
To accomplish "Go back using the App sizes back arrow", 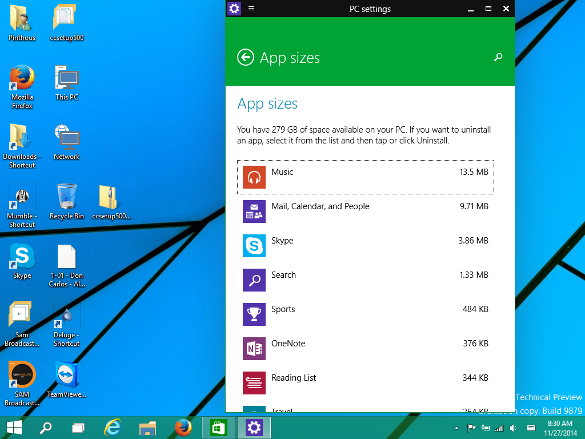I will pos(246,58).
